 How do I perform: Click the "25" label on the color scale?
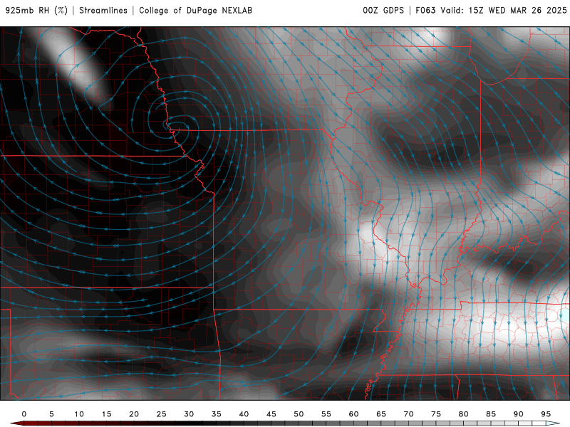pos(162,414)
